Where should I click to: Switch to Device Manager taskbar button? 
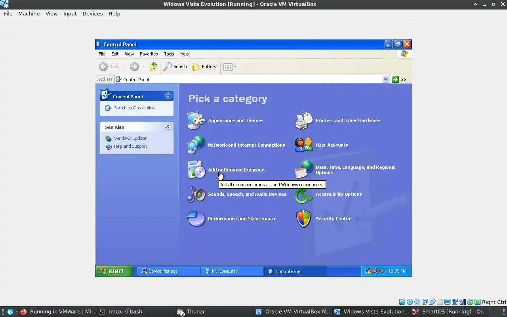point(168,271)
